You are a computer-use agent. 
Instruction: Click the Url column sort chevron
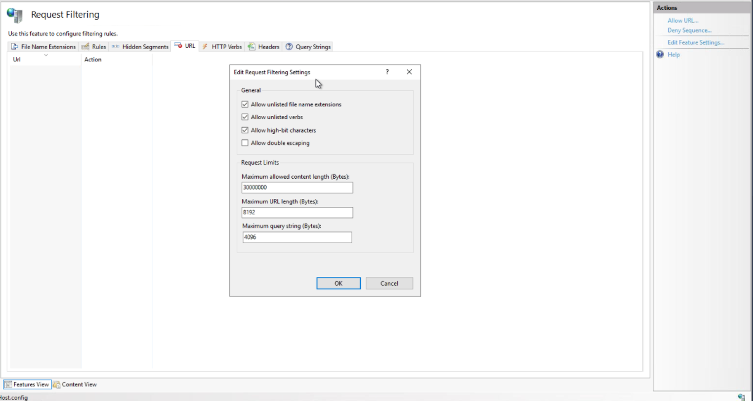click(x=46, y=55)
